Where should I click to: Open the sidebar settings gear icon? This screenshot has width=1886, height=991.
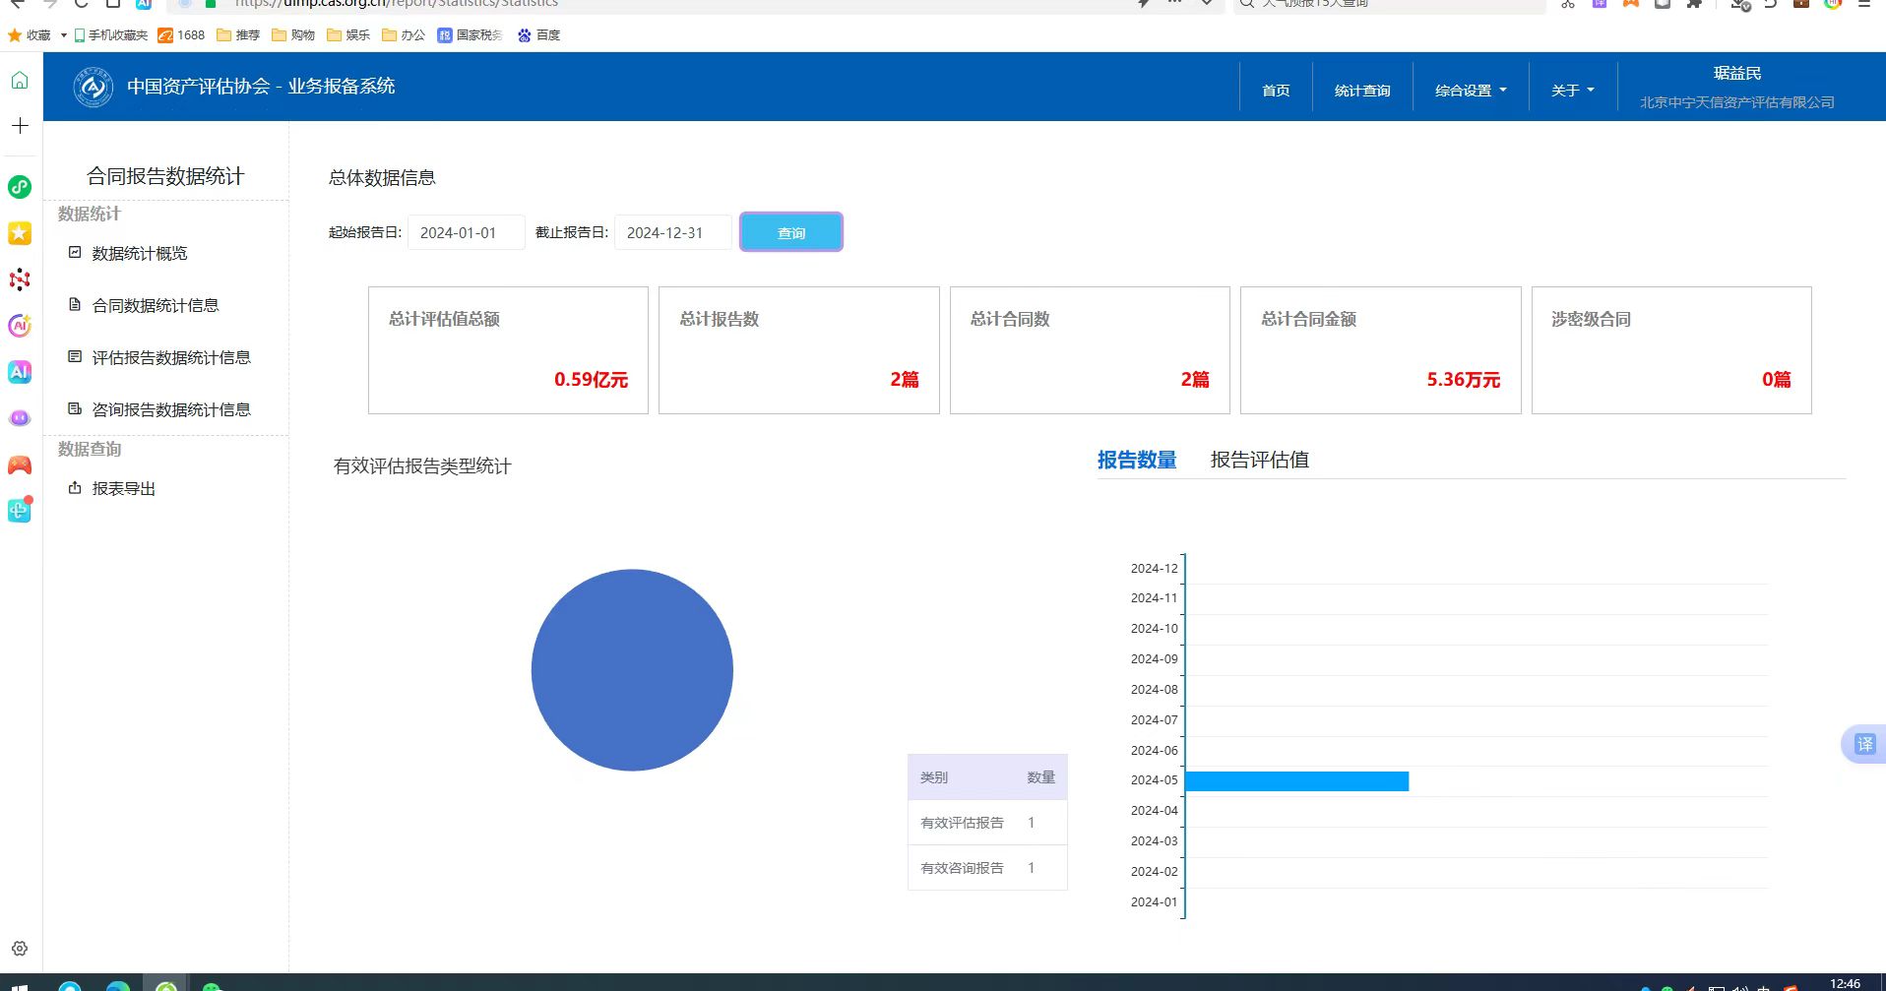(20, 949)
